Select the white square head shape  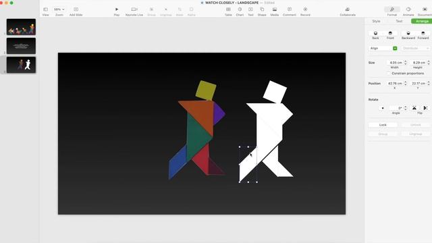click(x=275, y=92)
